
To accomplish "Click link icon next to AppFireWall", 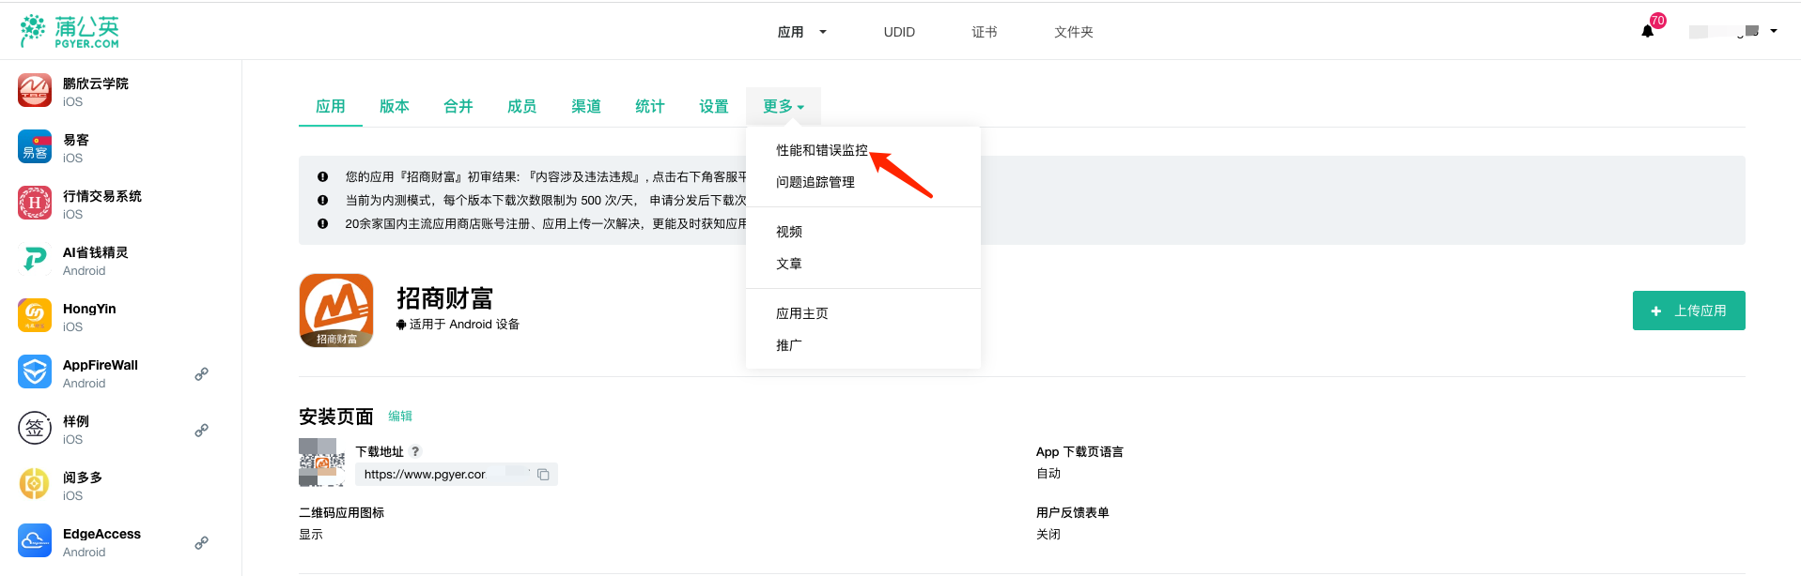I will click(201, 374).
